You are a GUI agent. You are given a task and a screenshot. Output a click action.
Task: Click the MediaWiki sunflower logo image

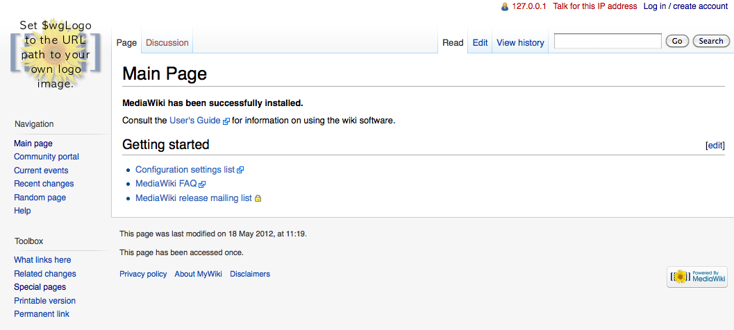point(56,54)
